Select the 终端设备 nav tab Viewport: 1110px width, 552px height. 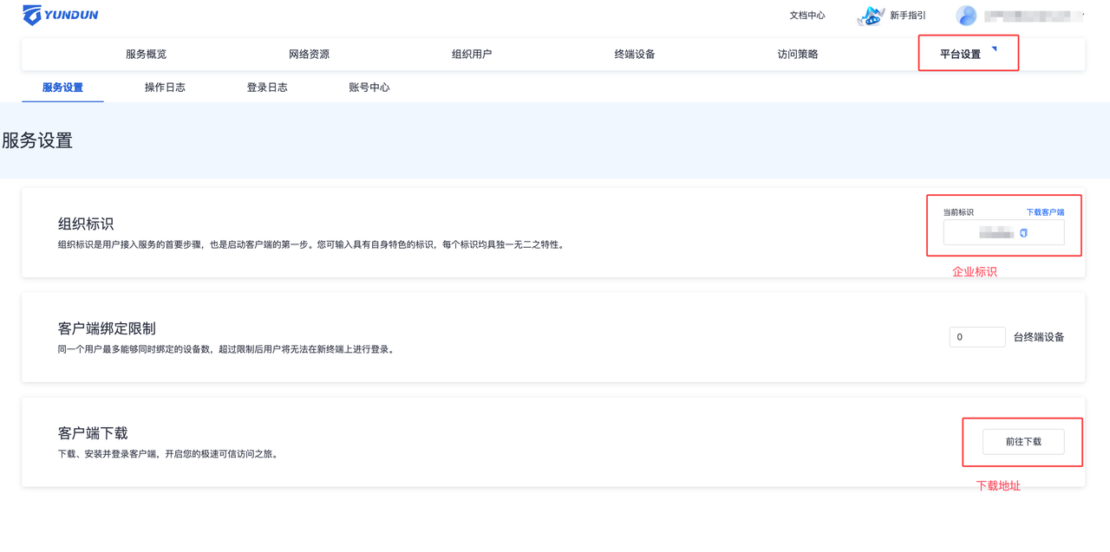pos(635,54)
